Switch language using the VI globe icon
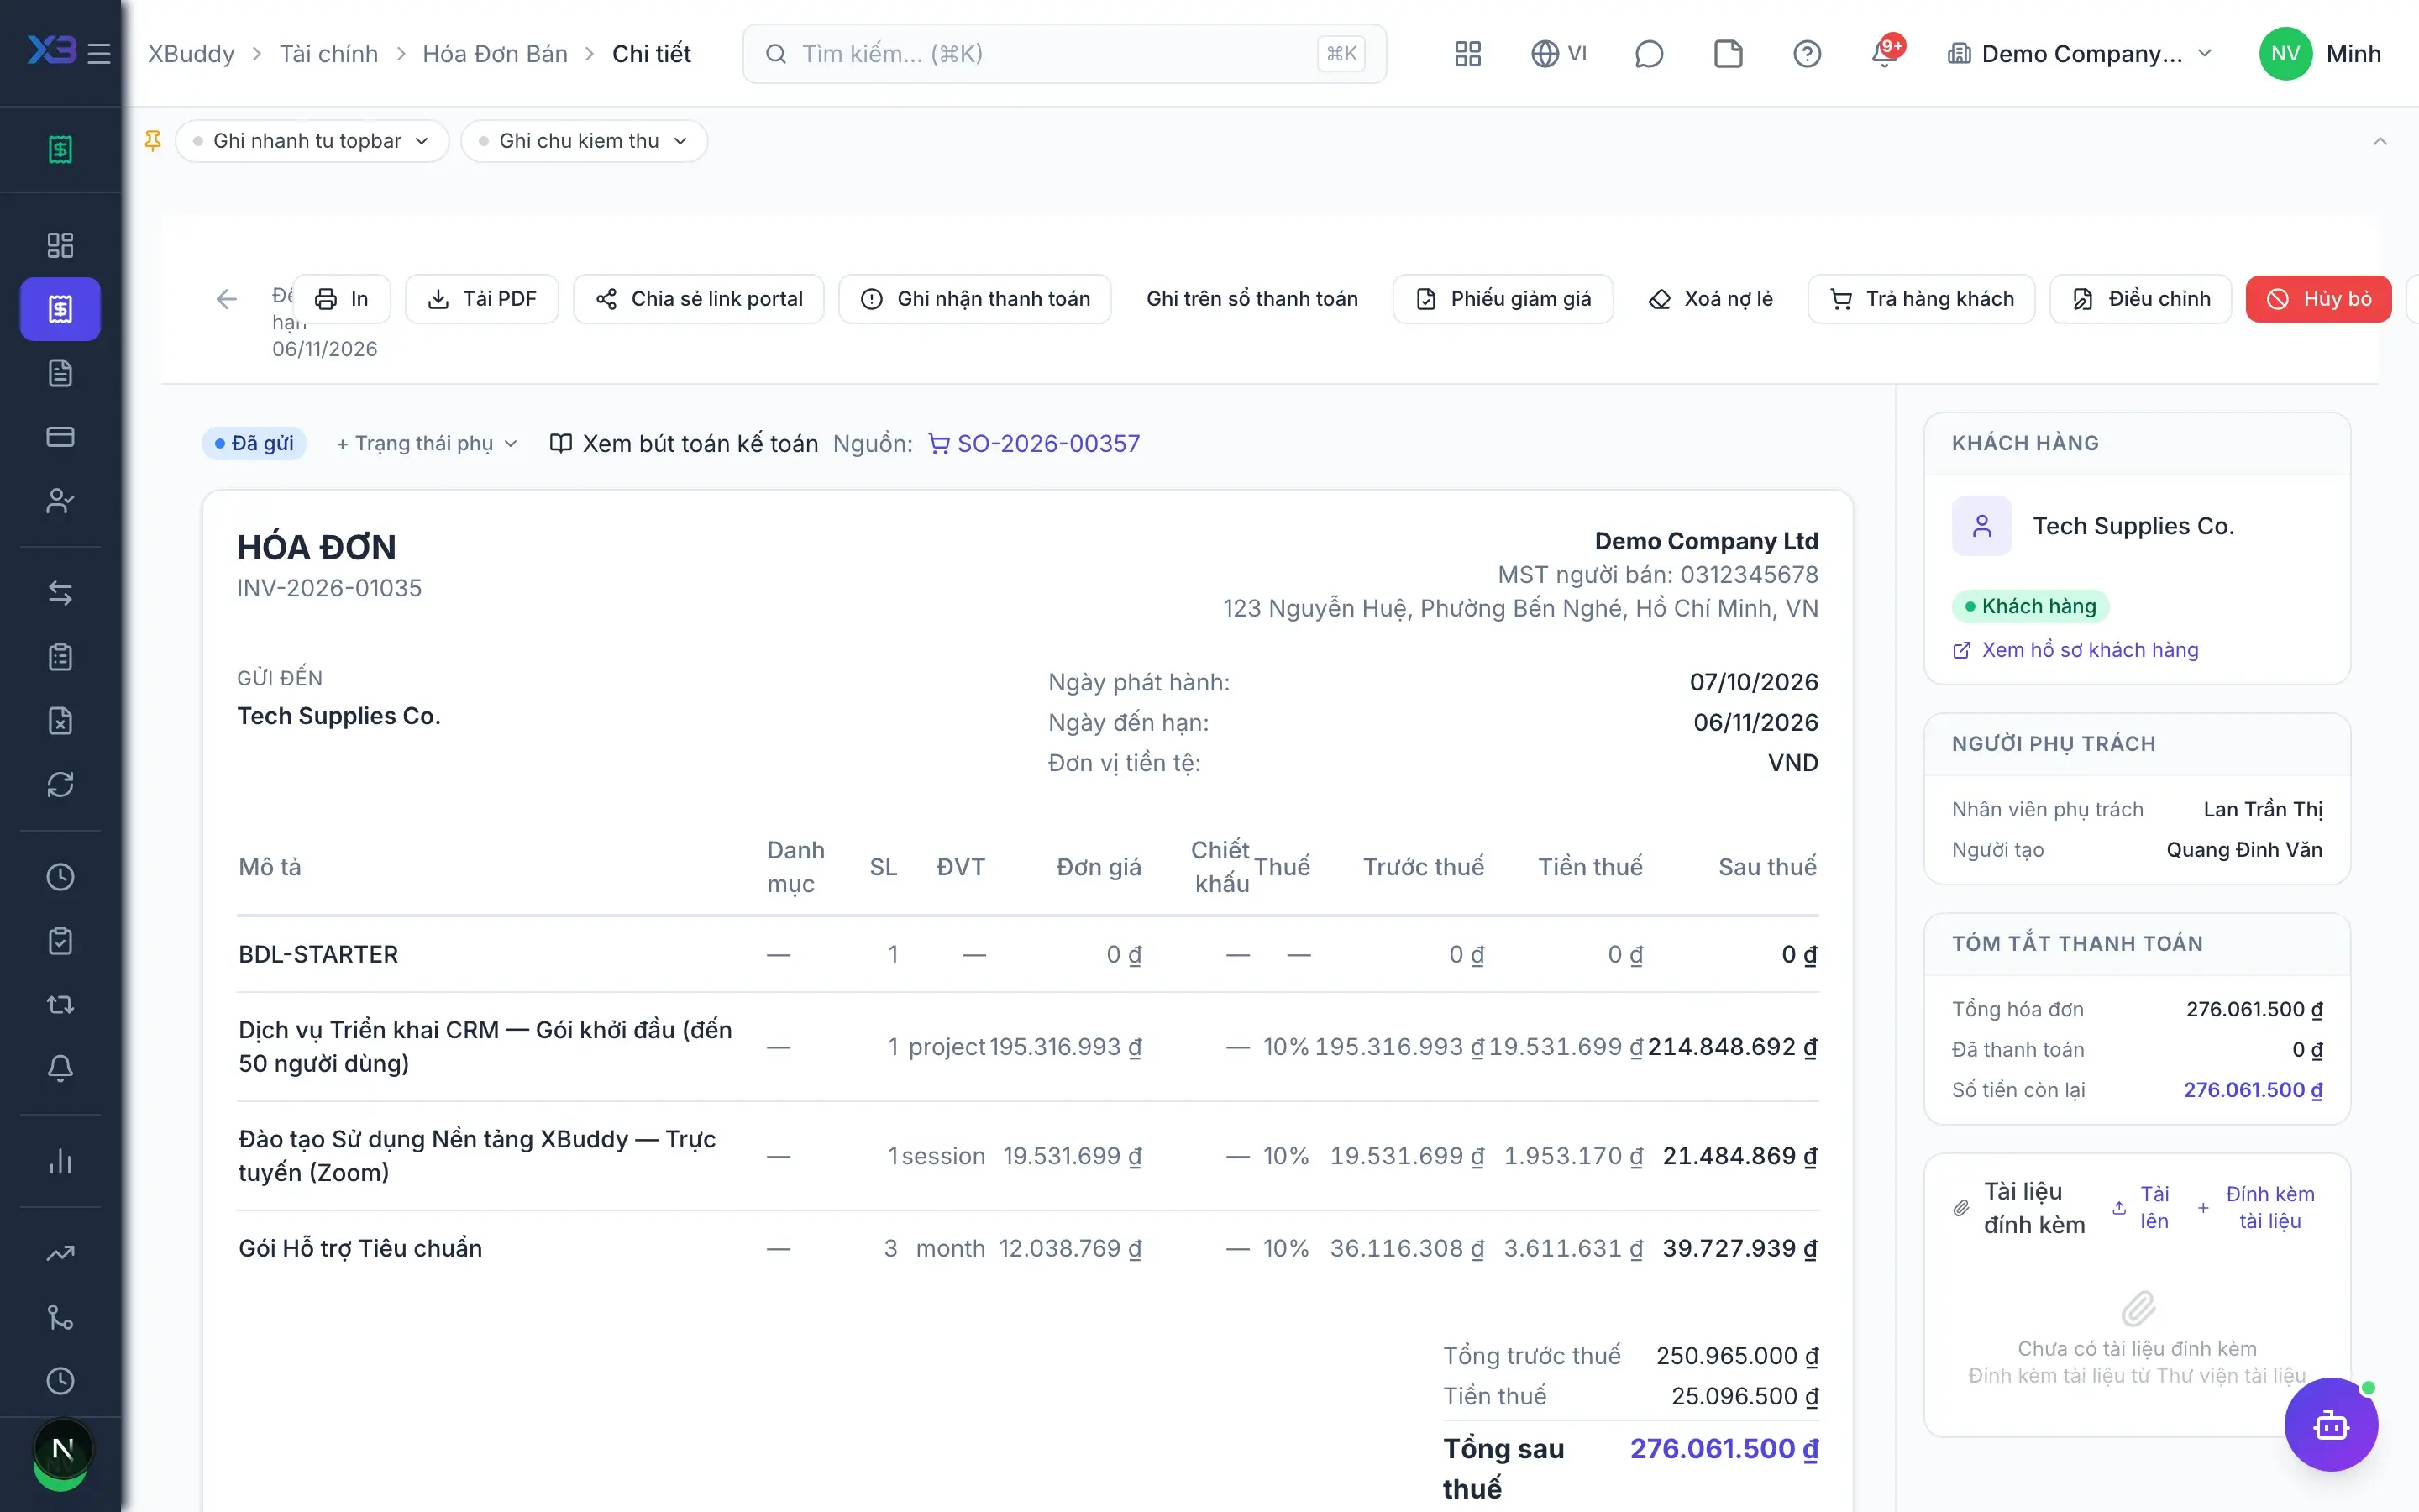Image resolution: width=2419 pixels, height=1512 pixels. coord(1558,53)
